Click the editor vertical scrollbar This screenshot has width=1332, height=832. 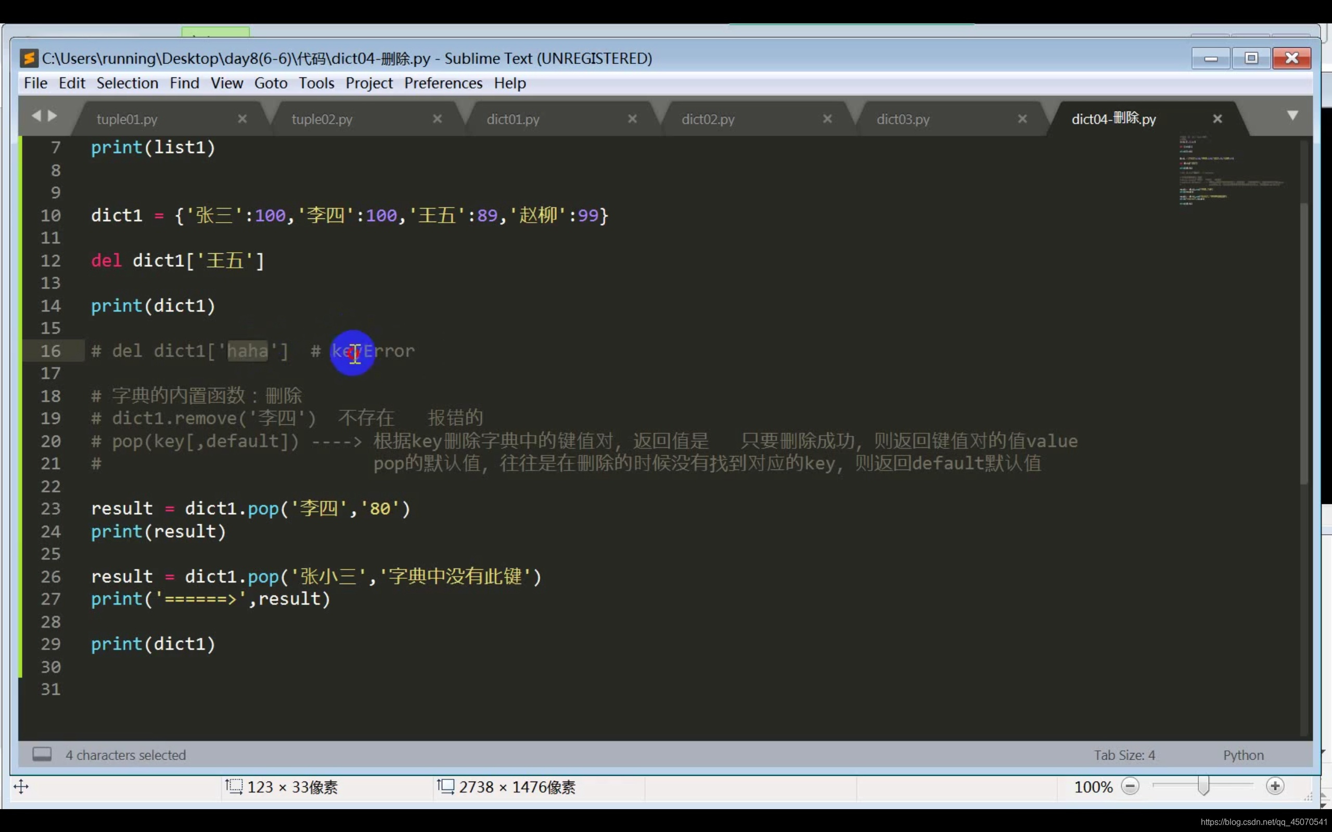click(x=1303, y=341)
